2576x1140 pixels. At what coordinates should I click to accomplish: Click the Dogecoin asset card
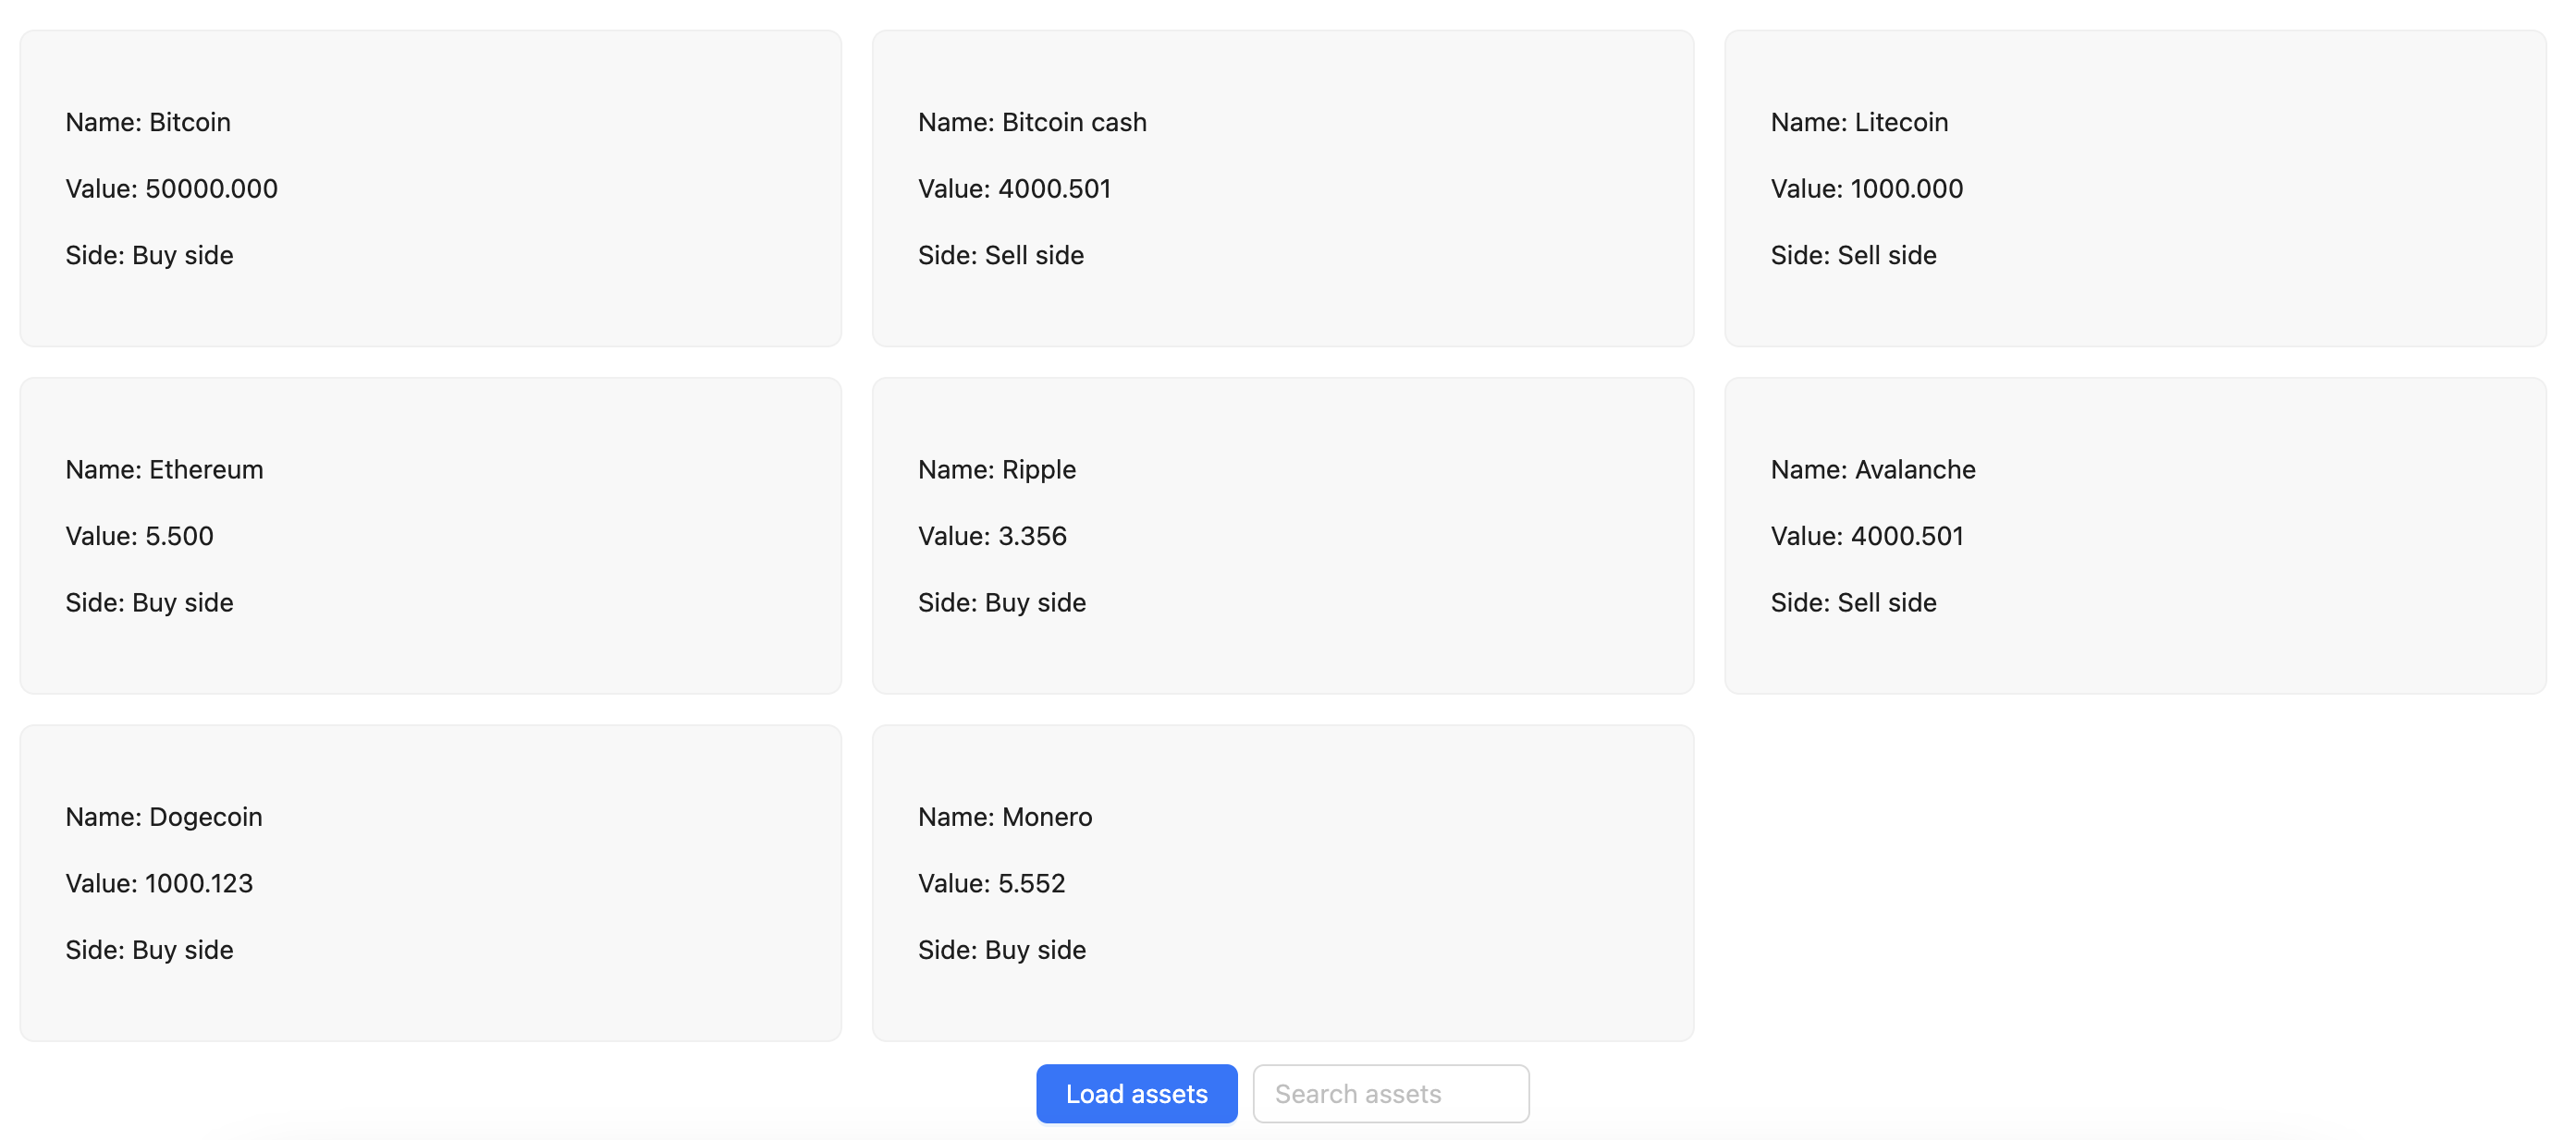(x=430, y=882)
